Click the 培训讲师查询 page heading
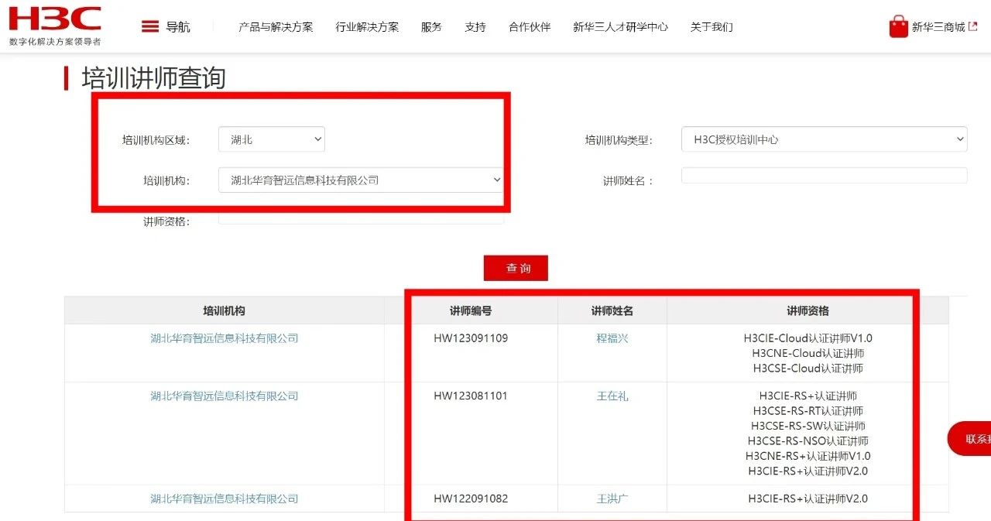The height and width of the screenshot is (521, 991). click(x=154, y=78)
